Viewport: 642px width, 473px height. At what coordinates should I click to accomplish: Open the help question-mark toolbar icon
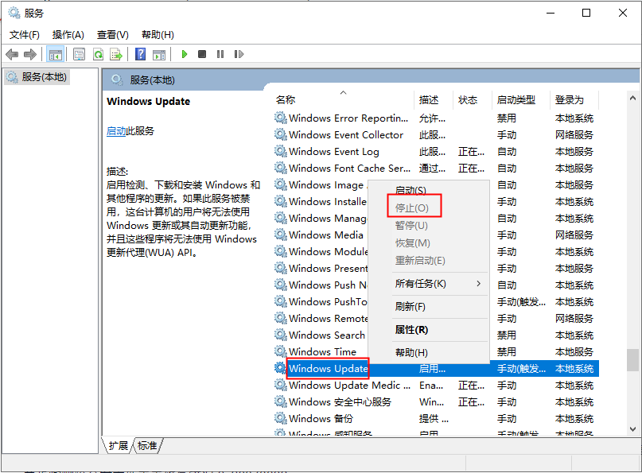click(141, 54)
